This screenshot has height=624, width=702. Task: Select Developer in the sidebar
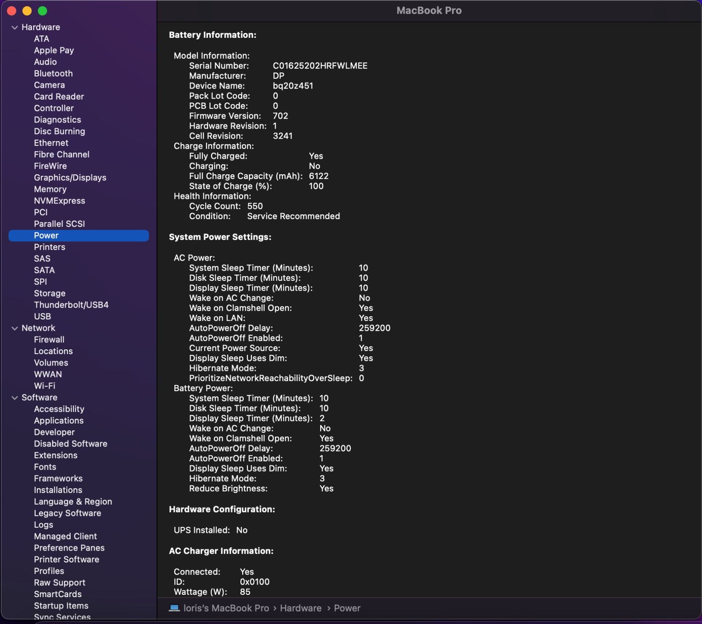pyautogui.click(x=54, y=432)
